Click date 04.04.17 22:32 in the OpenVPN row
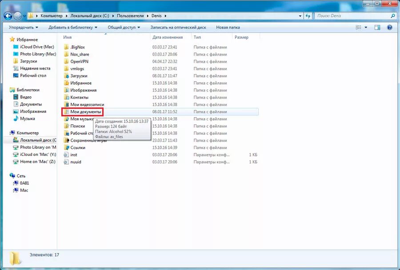The height and width of the screenshot is (270, 400). [165, 61]
